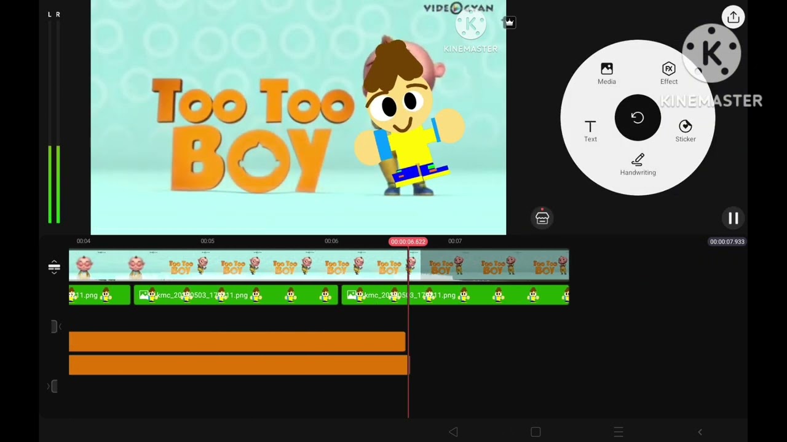Tap the total duration 00:00:07.933
Viewport: 787px width, 442px height.
pos(727,242)
